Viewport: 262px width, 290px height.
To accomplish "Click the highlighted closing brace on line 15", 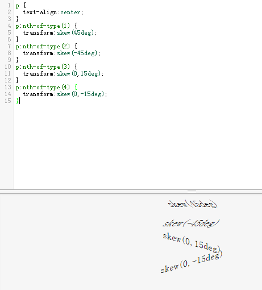I will pos(17,101).
